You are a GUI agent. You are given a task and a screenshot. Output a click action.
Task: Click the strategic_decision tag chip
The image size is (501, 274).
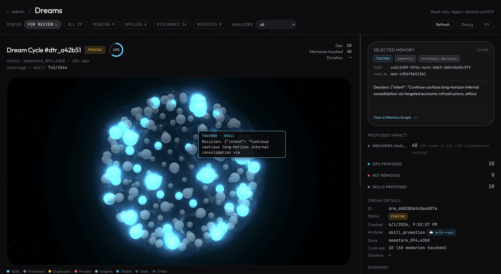click(439, 59)
